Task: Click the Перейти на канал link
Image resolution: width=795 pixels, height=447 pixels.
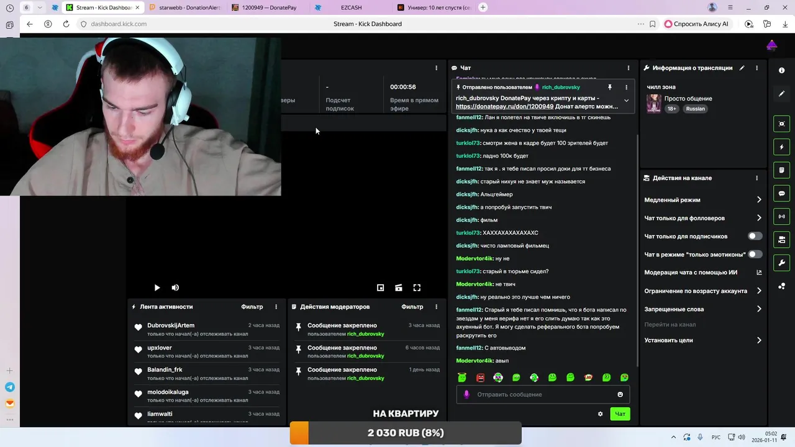Action: click(670, 325)
